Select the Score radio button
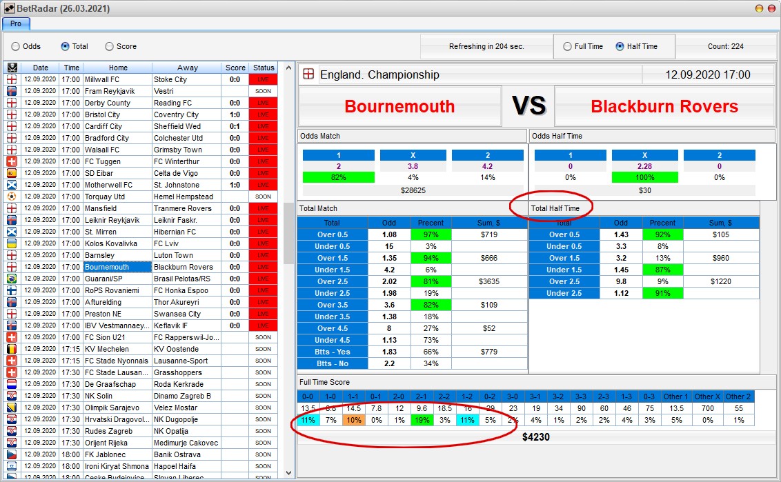Viewport: 781px width, 482px height. [109, 46]
